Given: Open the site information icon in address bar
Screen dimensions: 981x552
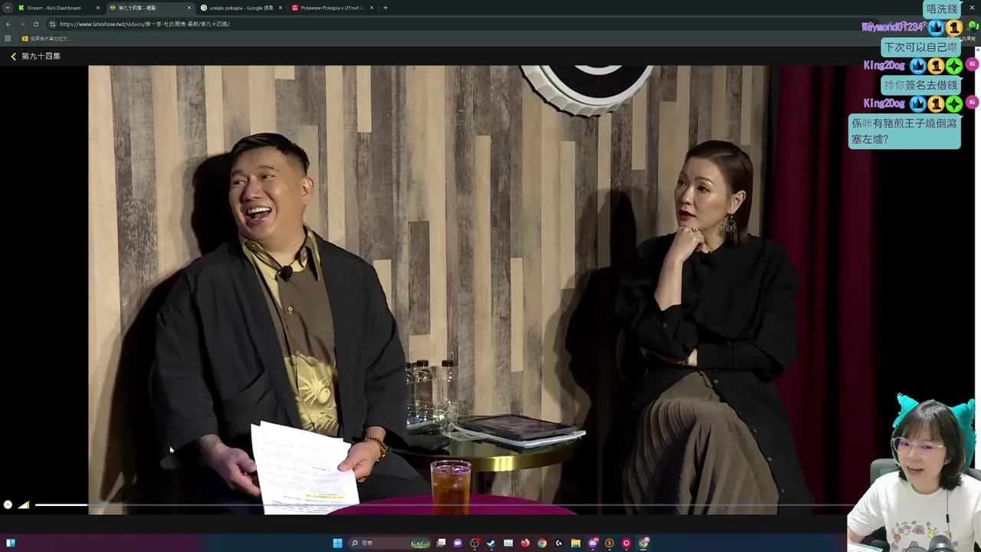Looking at the screenshot, I should pos(52,24).
